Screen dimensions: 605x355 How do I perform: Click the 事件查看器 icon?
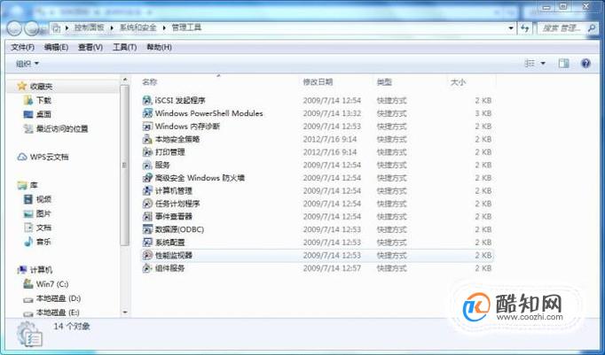tap(147, 216)
